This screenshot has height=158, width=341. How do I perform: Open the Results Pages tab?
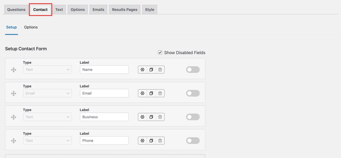124,9
